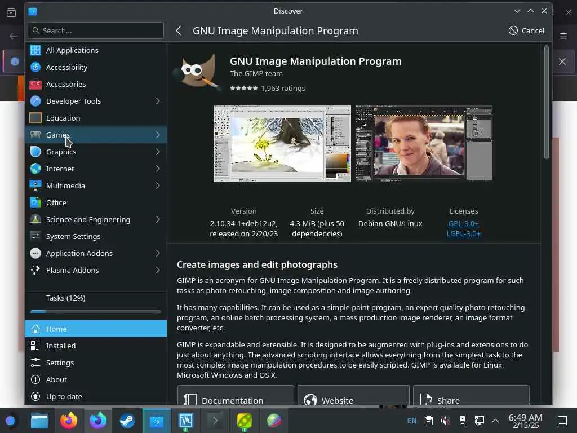This screenshot has height=433, width=577.
Task: Click the All Applications grid icon
Action: coord(35,50)
